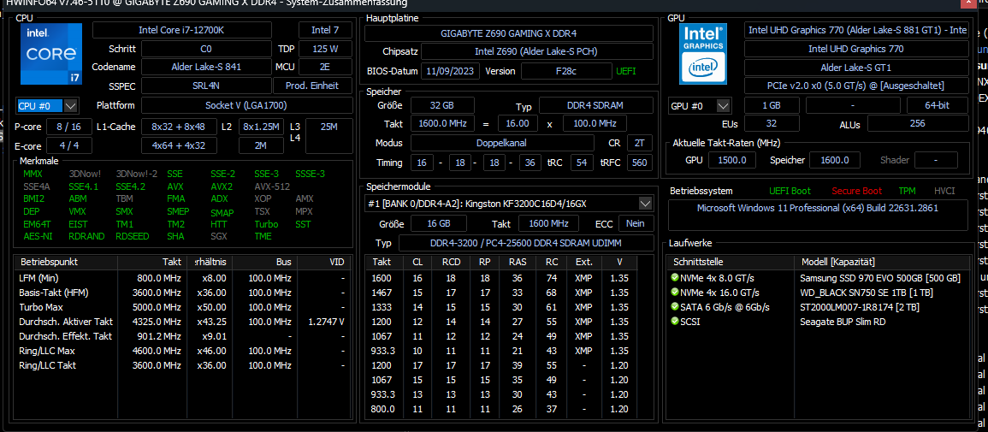Click the L1-Cache value 8x32 + 8x48
The height and width of the screenshot is (432, 988).
(x=179, y=127)
